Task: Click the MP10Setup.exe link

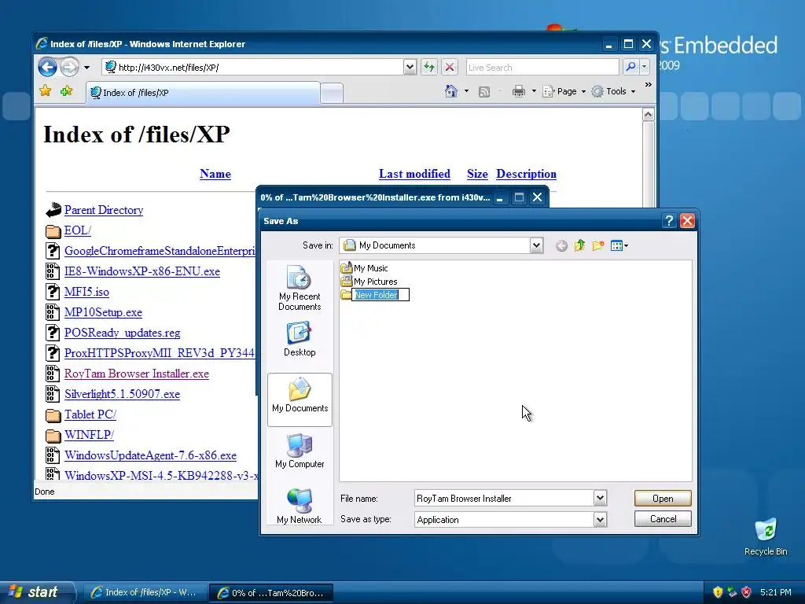Action: [x=103, y=312]
